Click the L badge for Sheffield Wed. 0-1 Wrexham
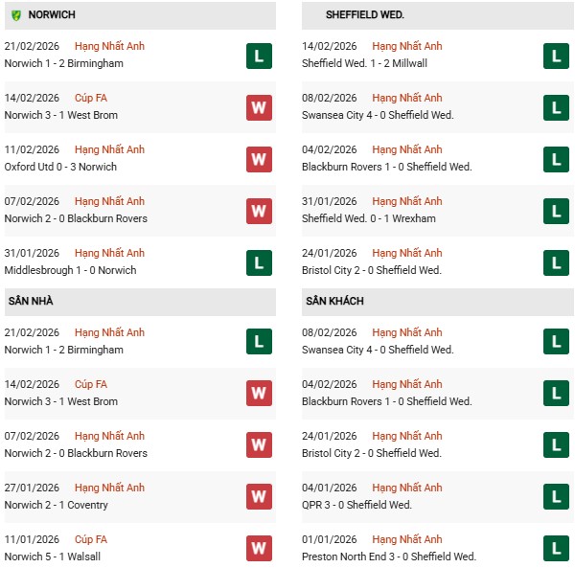The width and height of the screenshot is (575, 568). point(556,211)
